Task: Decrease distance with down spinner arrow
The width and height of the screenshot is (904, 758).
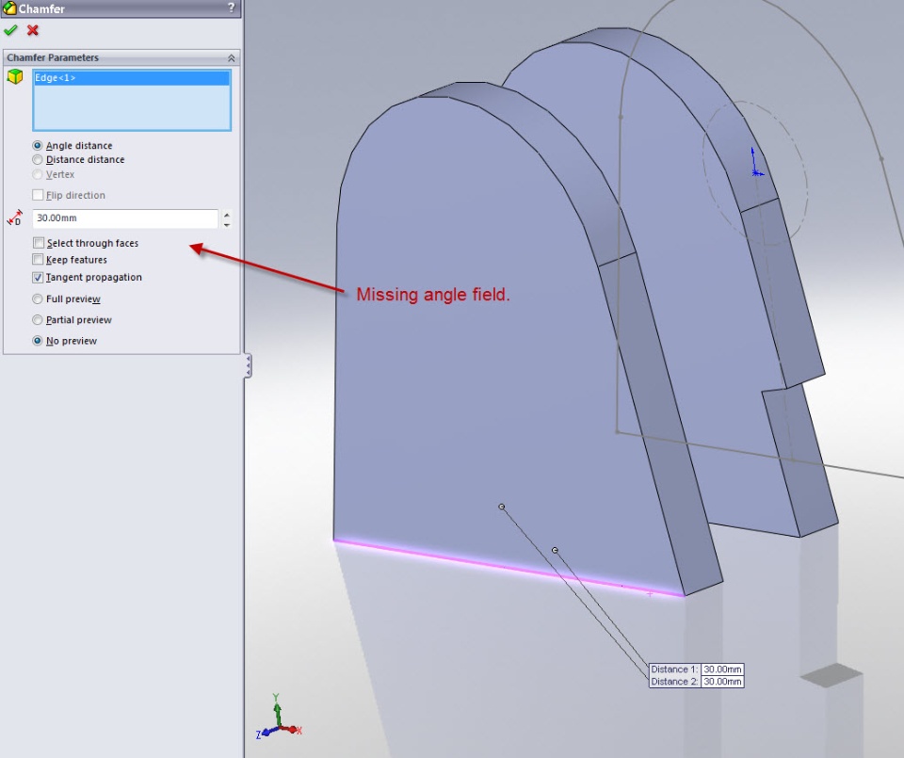Action: [227, 224]
